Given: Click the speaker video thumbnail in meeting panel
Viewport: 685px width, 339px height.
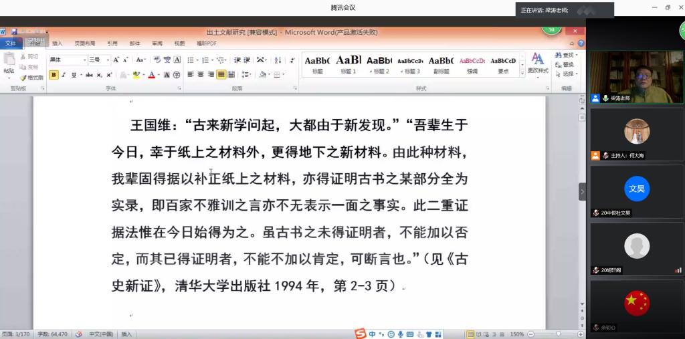Looking at the screenshot, I should [637, 77].
